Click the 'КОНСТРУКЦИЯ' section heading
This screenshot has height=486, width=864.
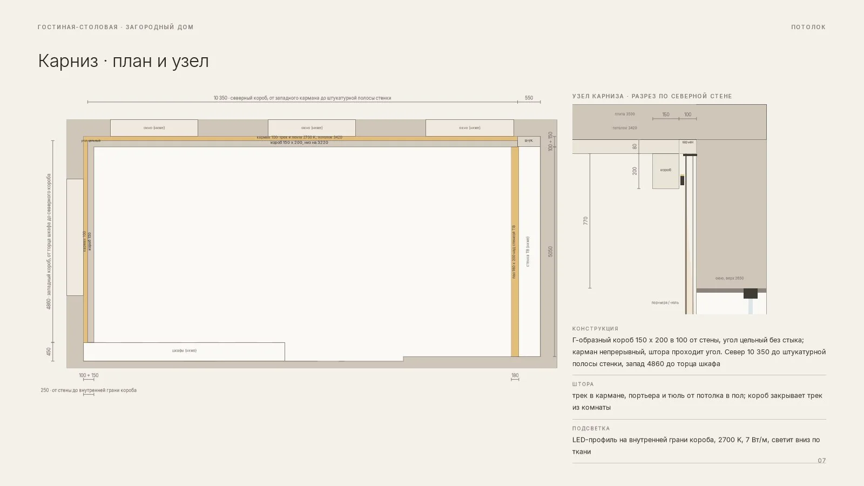pyautogui.click(x=596, y=328)
